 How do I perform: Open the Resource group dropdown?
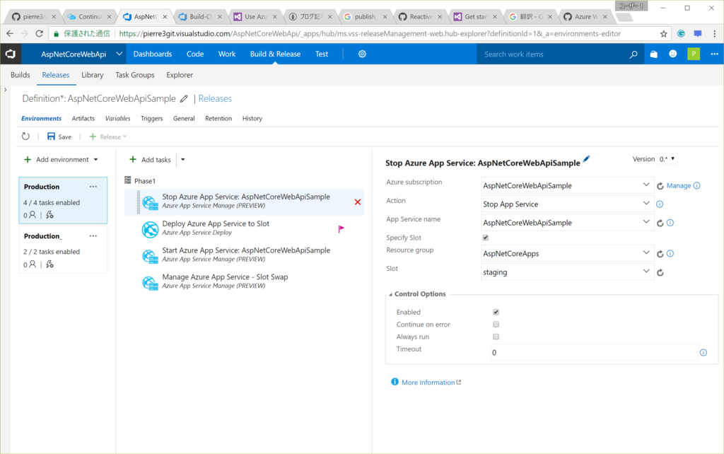point(567,253)
